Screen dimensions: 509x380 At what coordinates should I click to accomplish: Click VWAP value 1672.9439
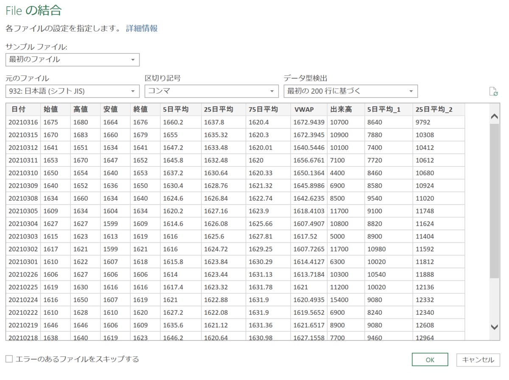tap(309, 122)
